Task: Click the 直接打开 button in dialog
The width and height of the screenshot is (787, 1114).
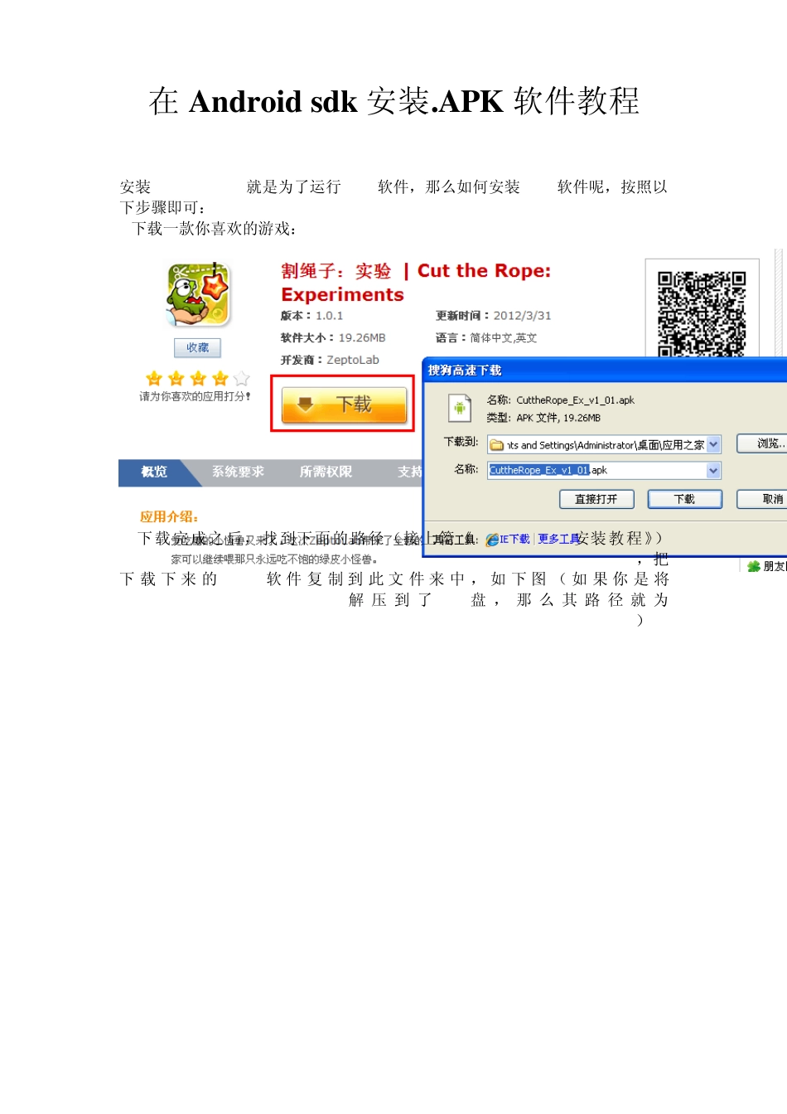Action: [x=596, y=499]
